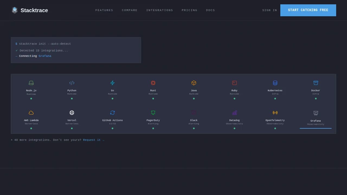Select the Node.js runtime icon

[x=31, y=83]
